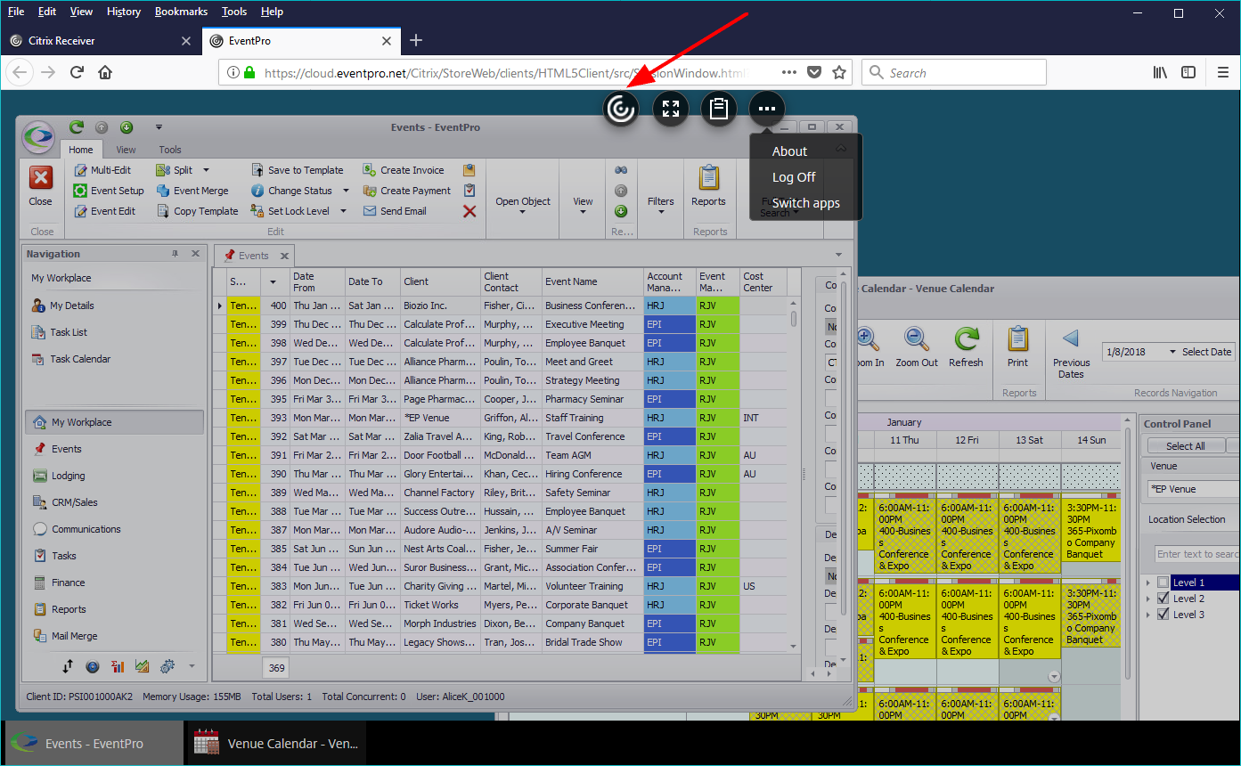Open Split dropdown arrow

point(206,170)
